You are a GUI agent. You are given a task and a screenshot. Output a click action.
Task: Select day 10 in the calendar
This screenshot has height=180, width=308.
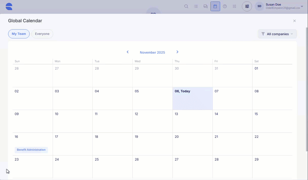[73, 121]
